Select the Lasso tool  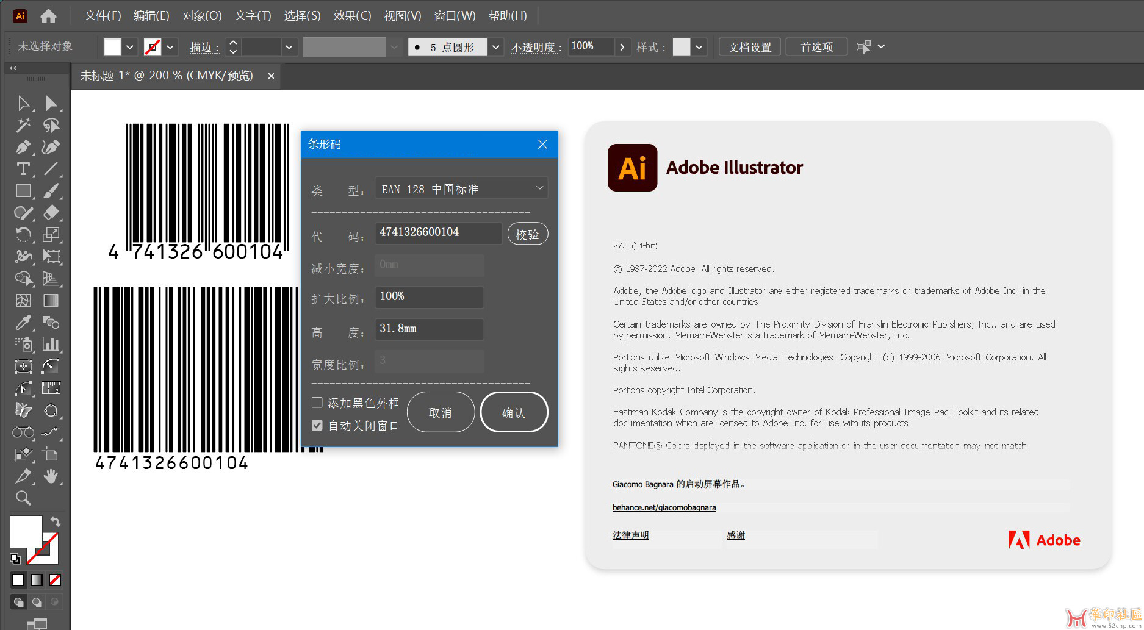point(51,125)
